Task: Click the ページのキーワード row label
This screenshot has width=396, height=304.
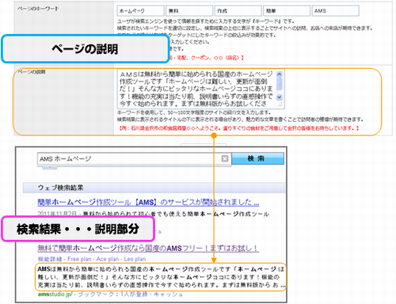Action: click(38, 9)
